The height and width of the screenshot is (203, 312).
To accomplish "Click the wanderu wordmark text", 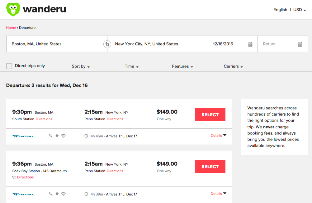I will coord(45,9).
